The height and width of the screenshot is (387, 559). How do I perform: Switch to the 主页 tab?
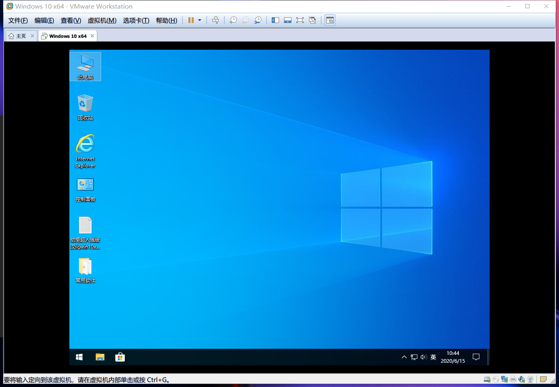18,36
